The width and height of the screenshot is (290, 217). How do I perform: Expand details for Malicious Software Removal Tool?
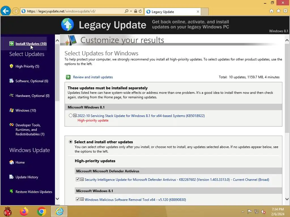[82, 199]
